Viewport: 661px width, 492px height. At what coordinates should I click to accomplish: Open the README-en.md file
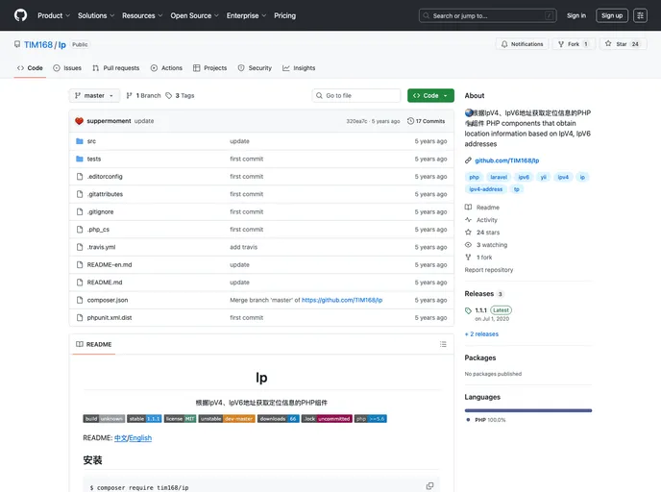[x=110, y=265]
